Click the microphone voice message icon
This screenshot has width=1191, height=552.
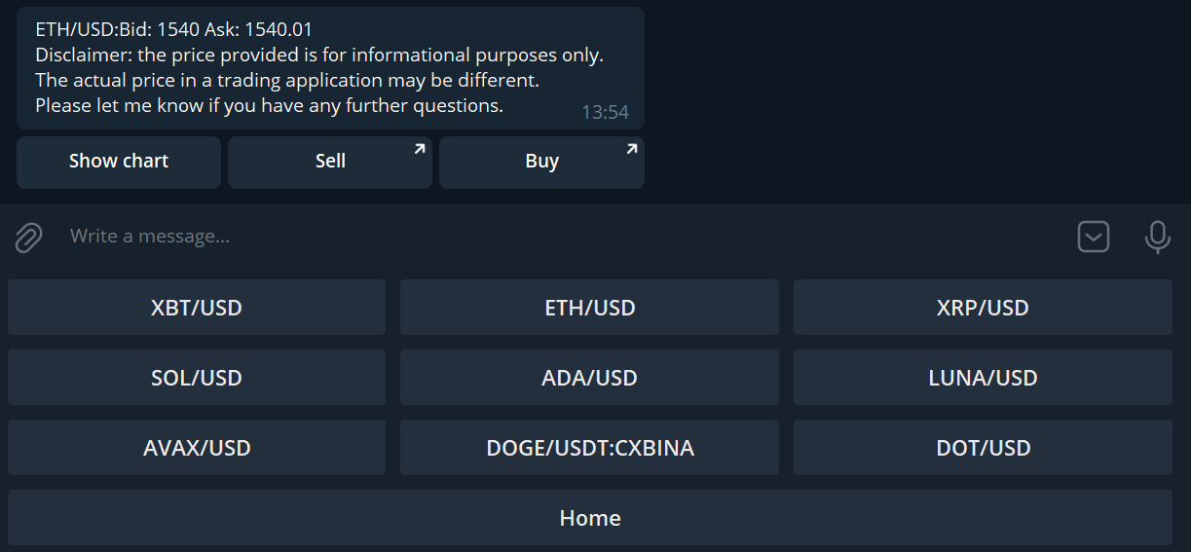coord(1157,237)
